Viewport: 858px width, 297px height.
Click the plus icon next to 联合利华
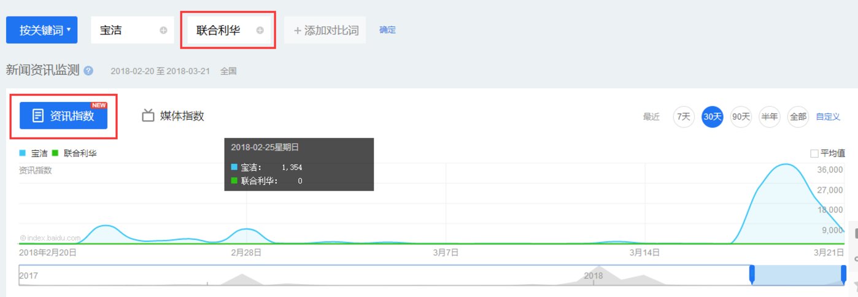[260, 30]
